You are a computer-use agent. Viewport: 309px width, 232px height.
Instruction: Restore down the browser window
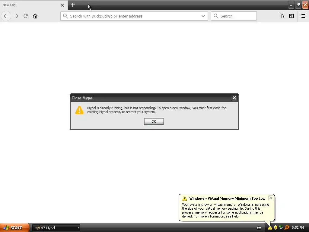click(x=298, y=5)
